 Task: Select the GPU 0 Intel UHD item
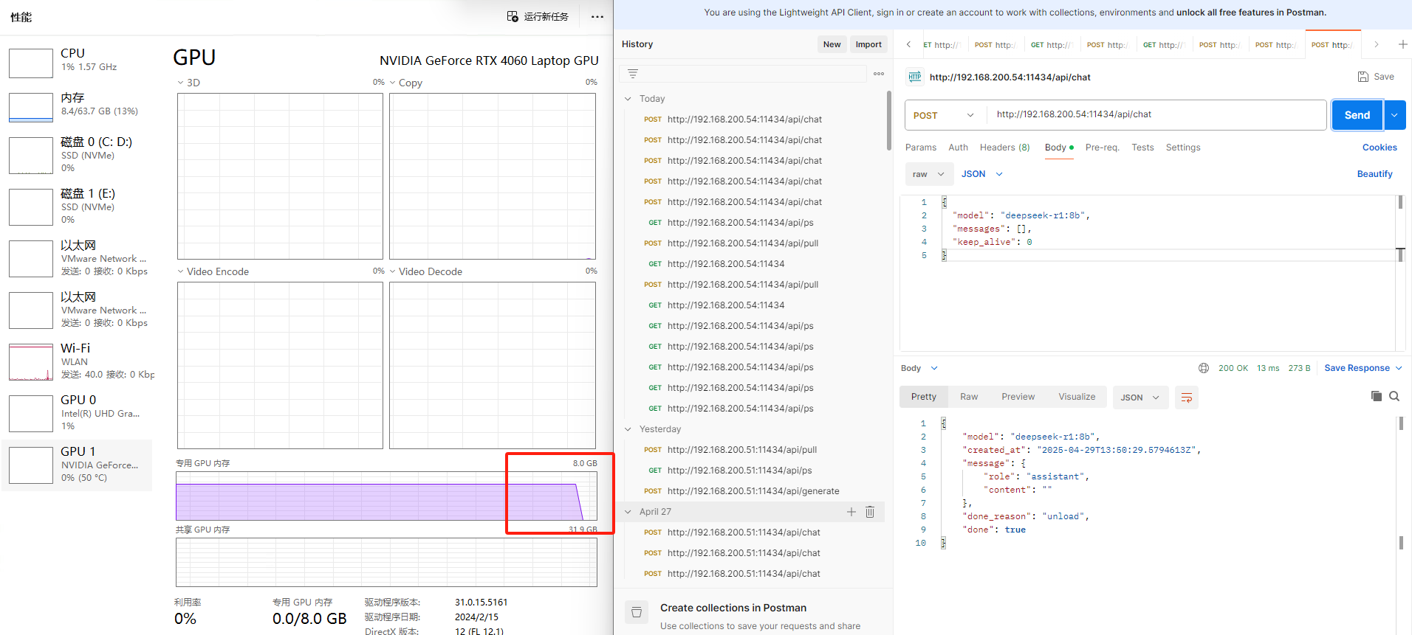coord(78,413)
